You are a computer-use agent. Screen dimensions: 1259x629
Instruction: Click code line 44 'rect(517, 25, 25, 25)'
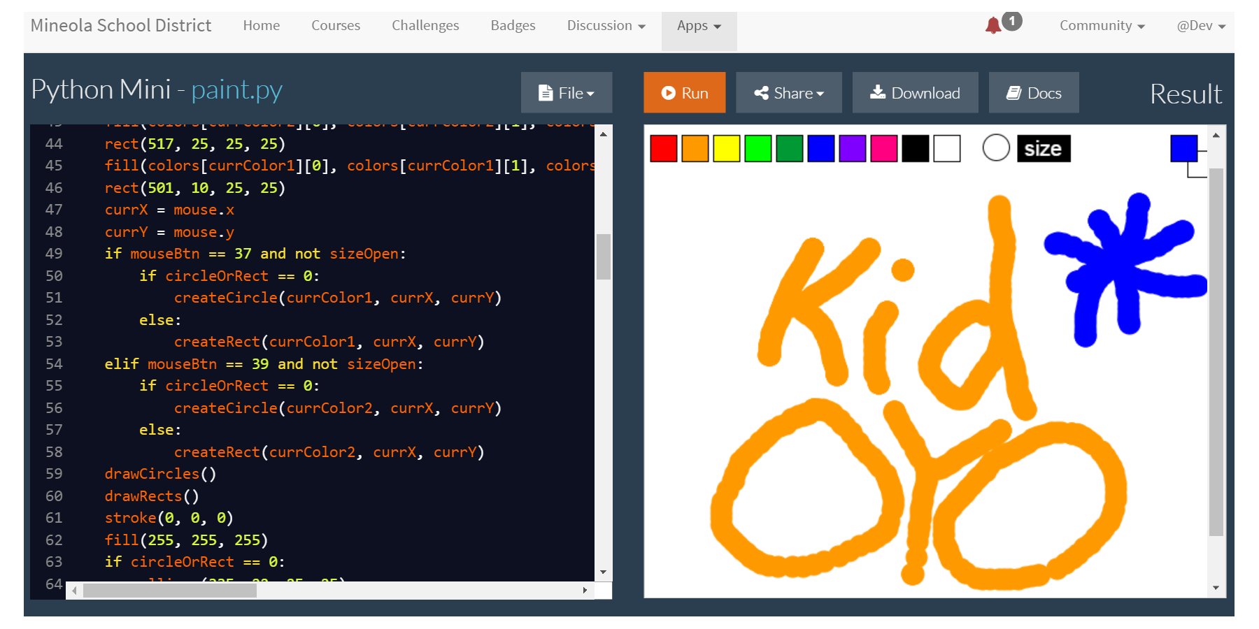click(x=194, y=144)
